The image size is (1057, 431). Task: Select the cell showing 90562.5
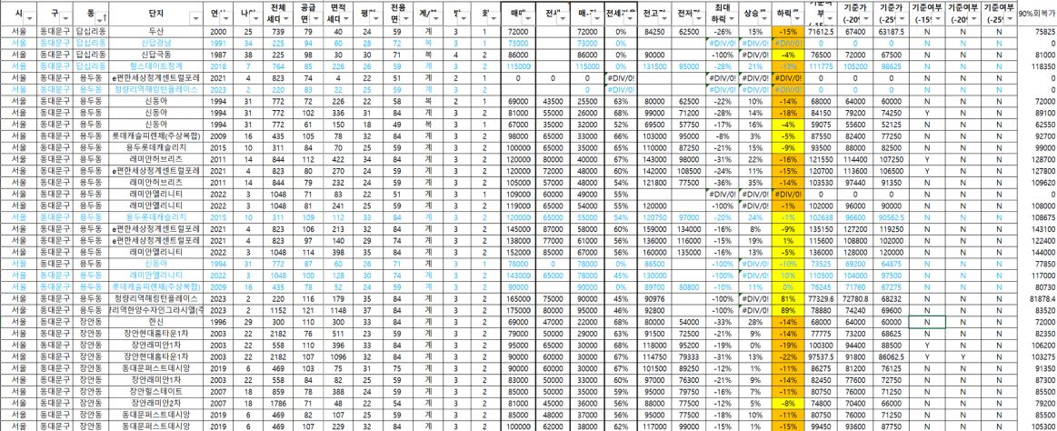coord(890,218)
